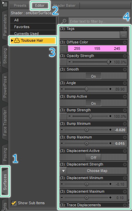Open Displacement Minimum settings gear

[125, 178]
